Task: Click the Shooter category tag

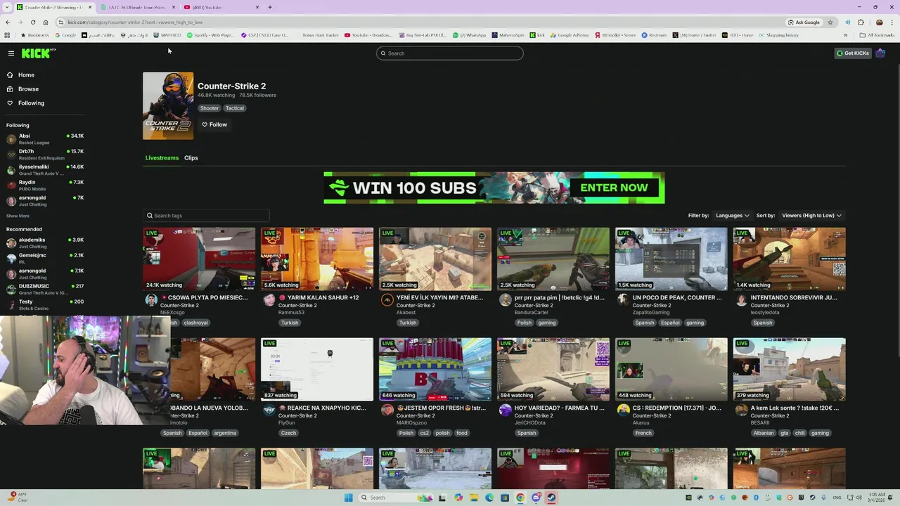Action: 209,108
